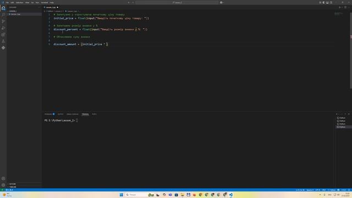
Task: Click the errors and warnings status indicator
Action: tap(9, 190)
